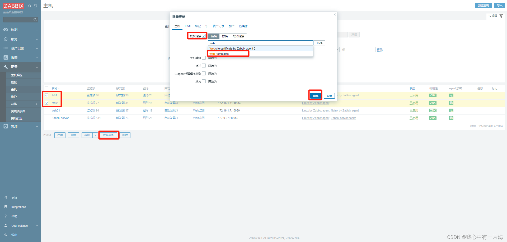Click the ZABBIX logo
This screenshot has width=507, height=242.
(x=14, y=6)
